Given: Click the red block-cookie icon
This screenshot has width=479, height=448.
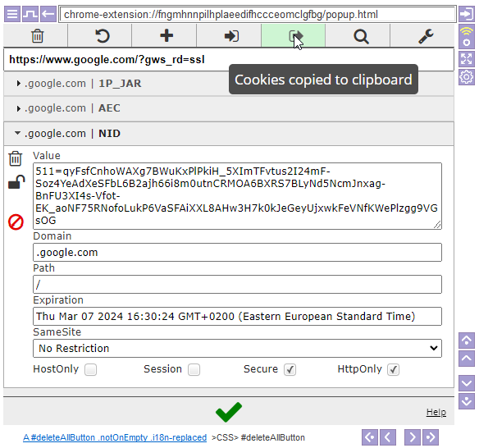Looking at the screenshot, I should [16, 222].
